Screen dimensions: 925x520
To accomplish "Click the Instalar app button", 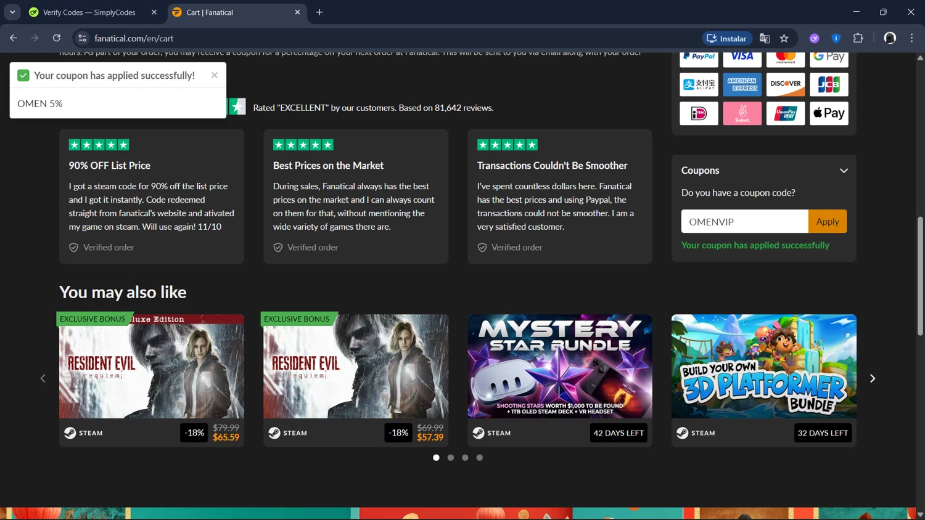I will pyautogui.click(x=727, y=38).
